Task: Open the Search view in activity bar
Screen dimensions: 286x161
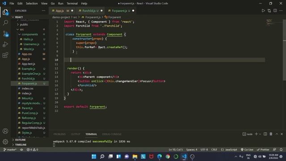Action: (x=5, y=23)
